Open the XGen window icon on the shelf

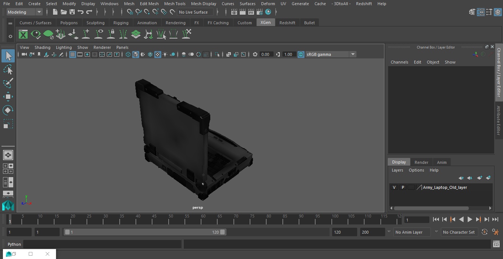[23, 35]
